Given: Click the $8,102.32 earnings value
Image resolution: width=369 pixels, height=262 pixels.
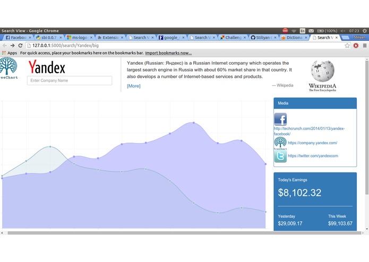Looking at the screenshot, I should coord(299,193).
